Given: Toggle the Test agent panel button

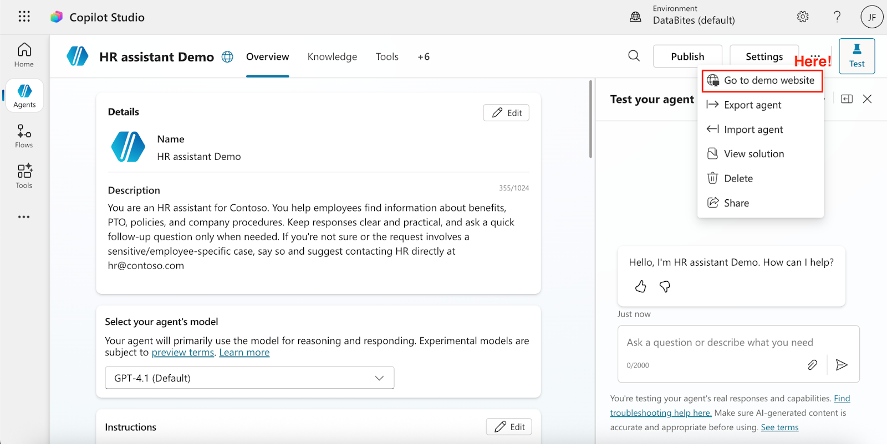Looking at the screenshot, I should click(857, 56).
